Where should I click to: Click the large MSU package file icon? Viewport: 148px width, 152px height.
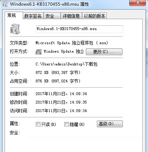pyautogui.click(x=15, y=29)
